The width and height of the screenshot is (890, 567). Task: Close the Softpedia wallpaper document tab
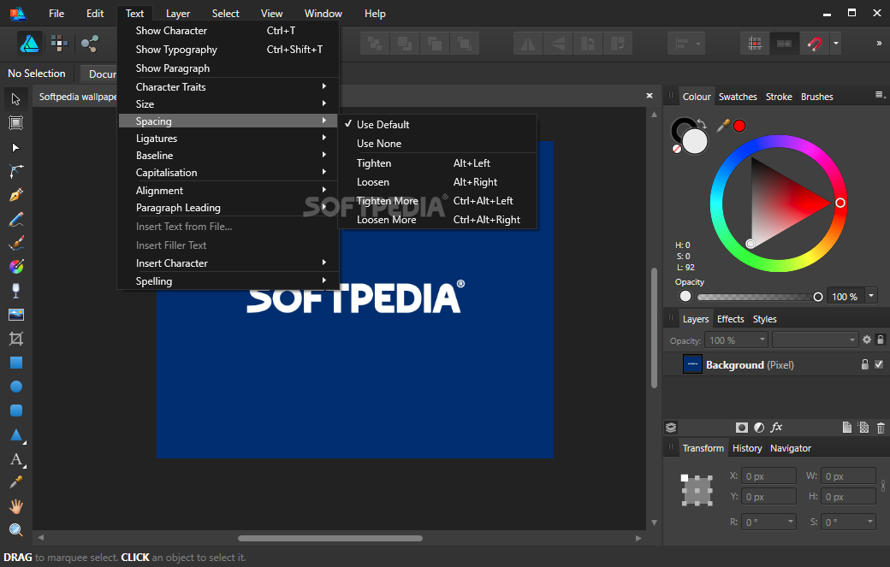point(650,96)
